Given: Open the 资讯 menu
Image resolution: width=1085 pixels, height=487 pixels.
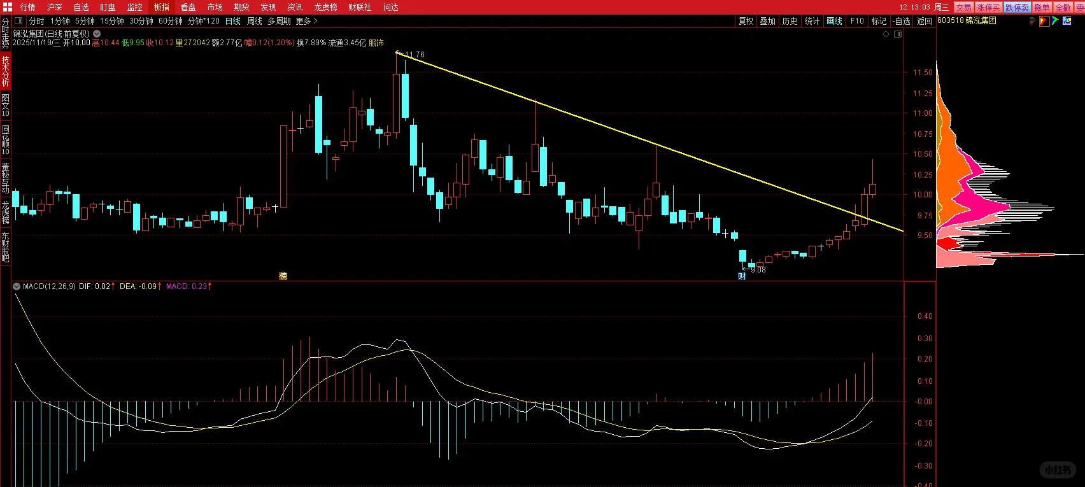Looking at the screenshot, I should [295, 7].
